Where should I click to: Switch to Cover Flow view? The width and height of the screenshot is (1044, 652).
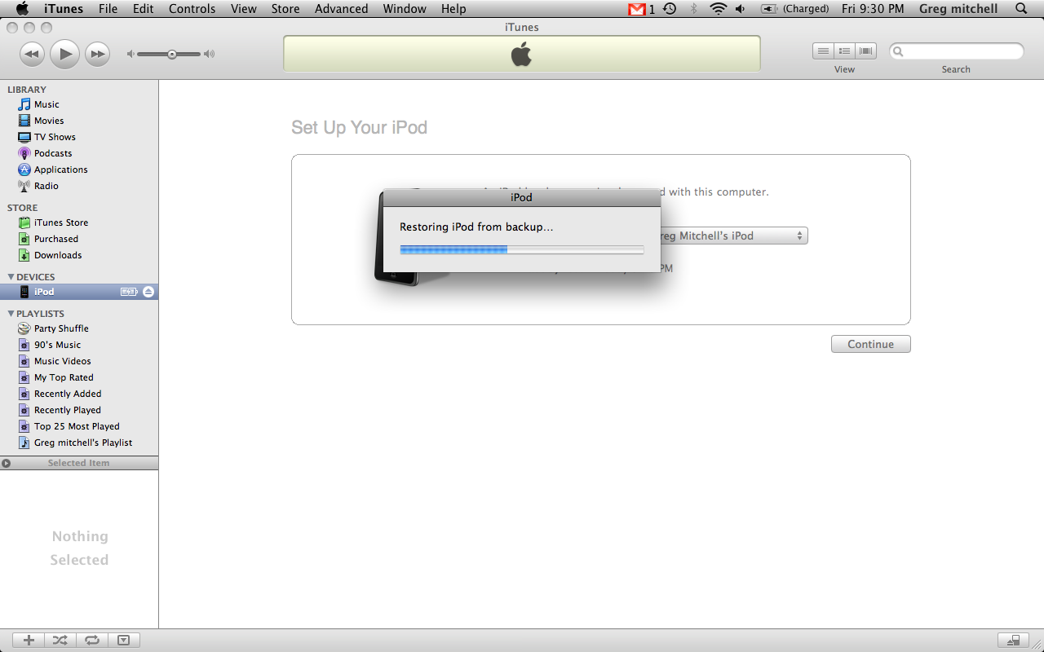point(865,51)
